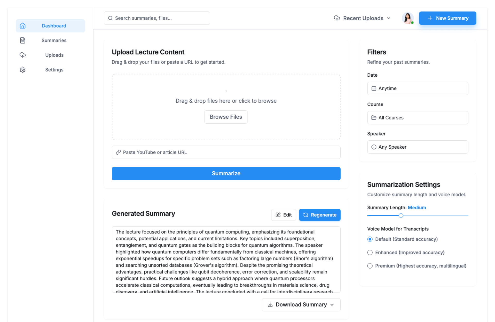This screenshot has width=495, height=322.
Task: Click the link icon in URL field
Action: point(118,152)
